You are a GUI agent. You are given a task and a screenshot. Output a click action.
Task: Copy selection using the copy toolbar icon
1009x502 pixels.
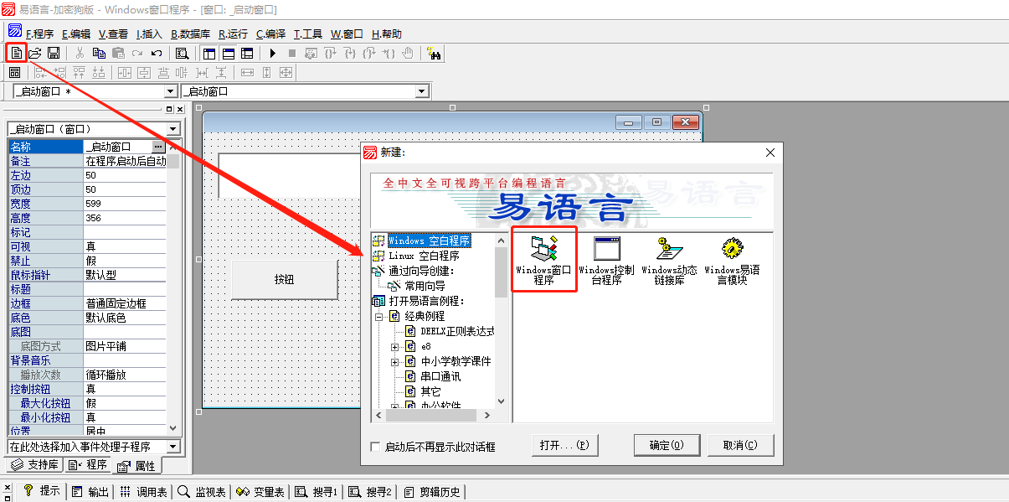point(99,52)
